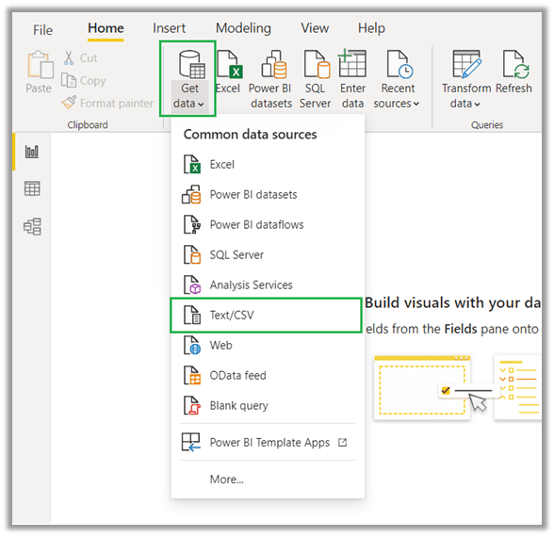Image resolution: width=554 pixels, height=537 pixels.
Task: Click Power BI datasets in the ribbon
Action: coord(270,79)
